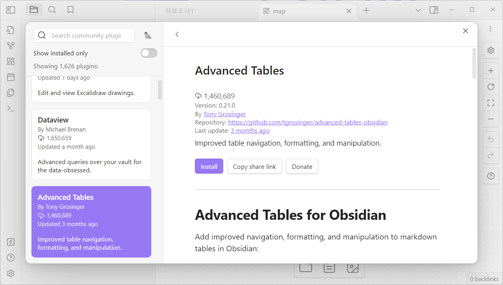Open quick switcher ribbon icon

11,30
